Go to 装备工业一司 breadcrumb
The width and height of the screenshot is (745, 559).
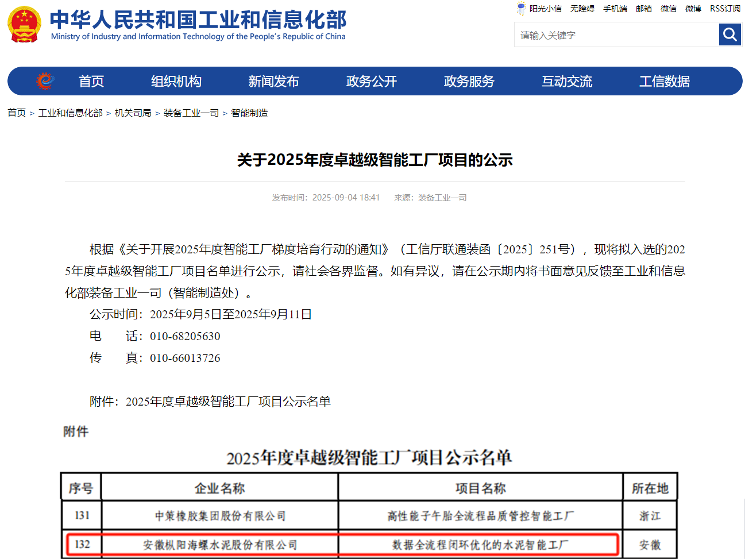coord(191,113)
